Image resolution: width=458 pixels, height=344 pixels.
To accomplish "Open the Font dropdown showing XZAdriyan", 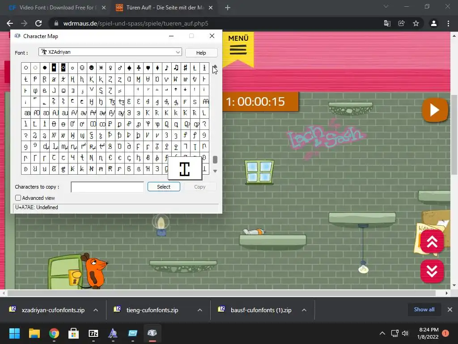I will pos(110,52).
